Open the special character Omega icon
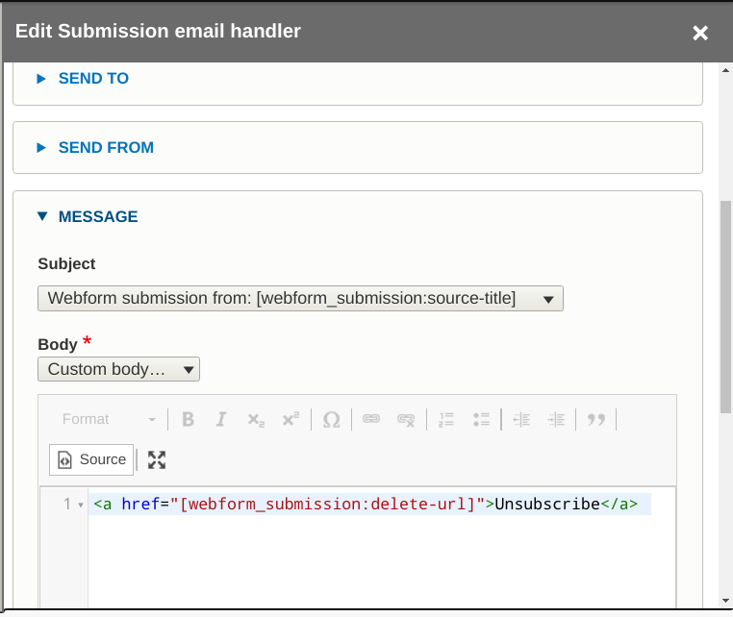The height and width of the screenshot is (617, 733). [x=332, y=419]
